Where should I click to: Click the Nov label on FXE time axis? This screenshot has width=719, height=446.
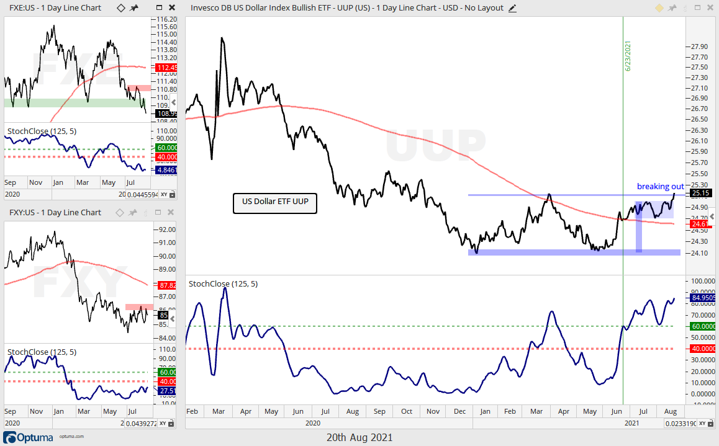(x=36, y=182)
